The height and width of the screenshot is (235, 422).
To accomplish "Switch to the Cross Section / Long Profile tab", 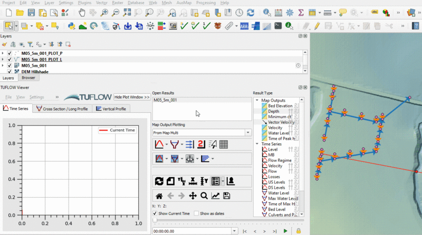I will 62,109.
